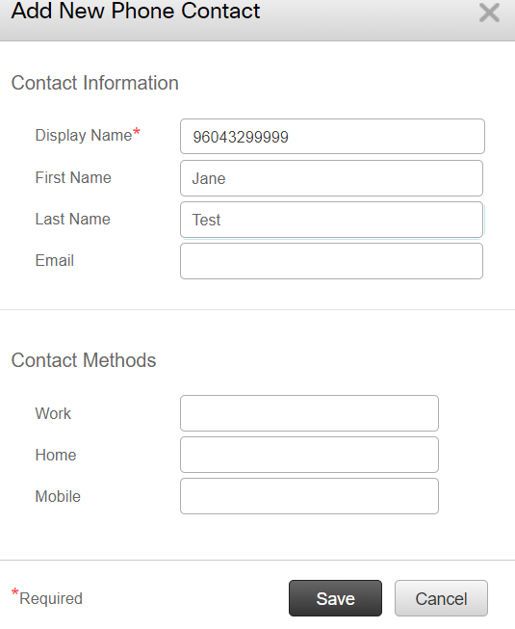The image size is (515, 629).
Task: Click the Work phone number field
Action: point(309,413)
